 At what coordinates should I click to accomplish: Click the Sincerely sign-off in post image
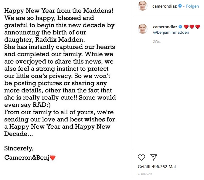click(19, 148)
